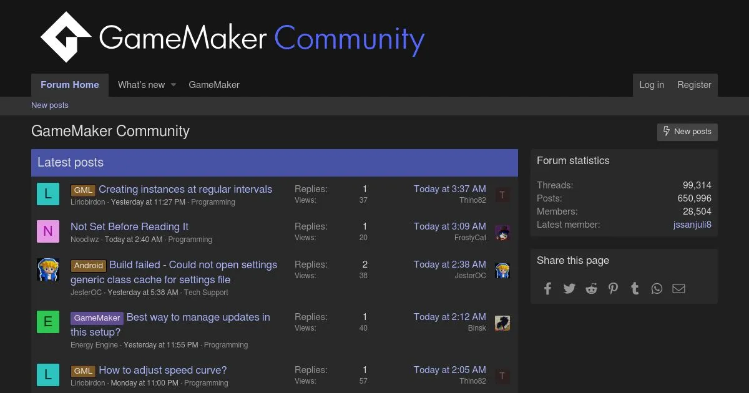Open thread Creating instances at regular intervals
The width and height of the screenshot is (749, 393).
point(185,189)
